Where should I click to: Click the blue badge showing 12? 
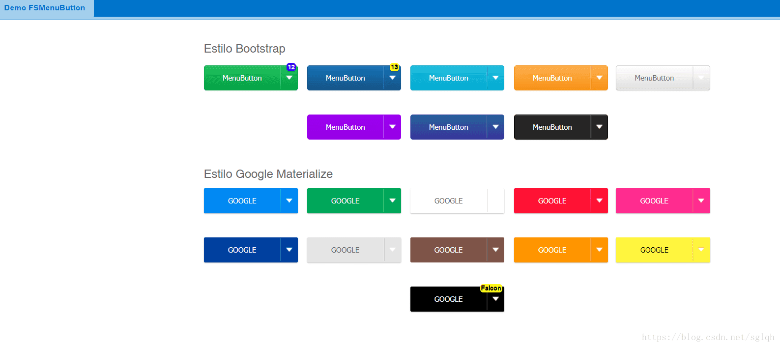tap(291, 67)
